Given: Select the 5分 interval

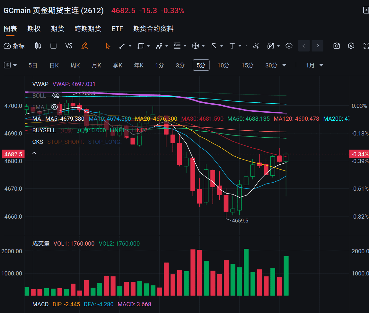Looking at the screenshot, I should tap(201, 65).
